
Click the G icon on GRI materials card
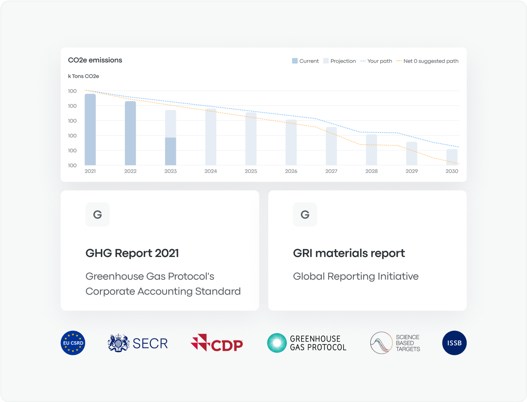coord(305,215)
